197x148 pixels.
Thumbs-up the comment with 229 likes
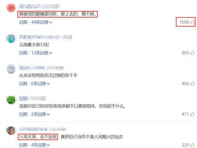click(192, 145)
